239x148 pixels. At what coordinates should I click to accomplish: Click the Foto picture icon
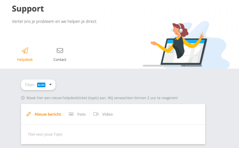tap(71, 114)
